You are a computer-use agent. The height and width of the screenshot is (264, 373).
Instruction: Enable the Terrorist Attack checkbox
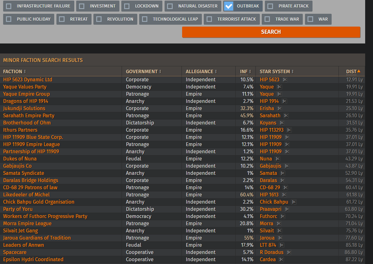pos(209,19)
